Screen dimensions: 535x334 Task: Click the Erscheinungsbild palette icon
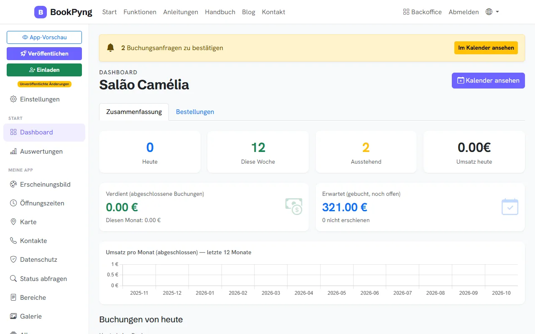tap(13, 185)
